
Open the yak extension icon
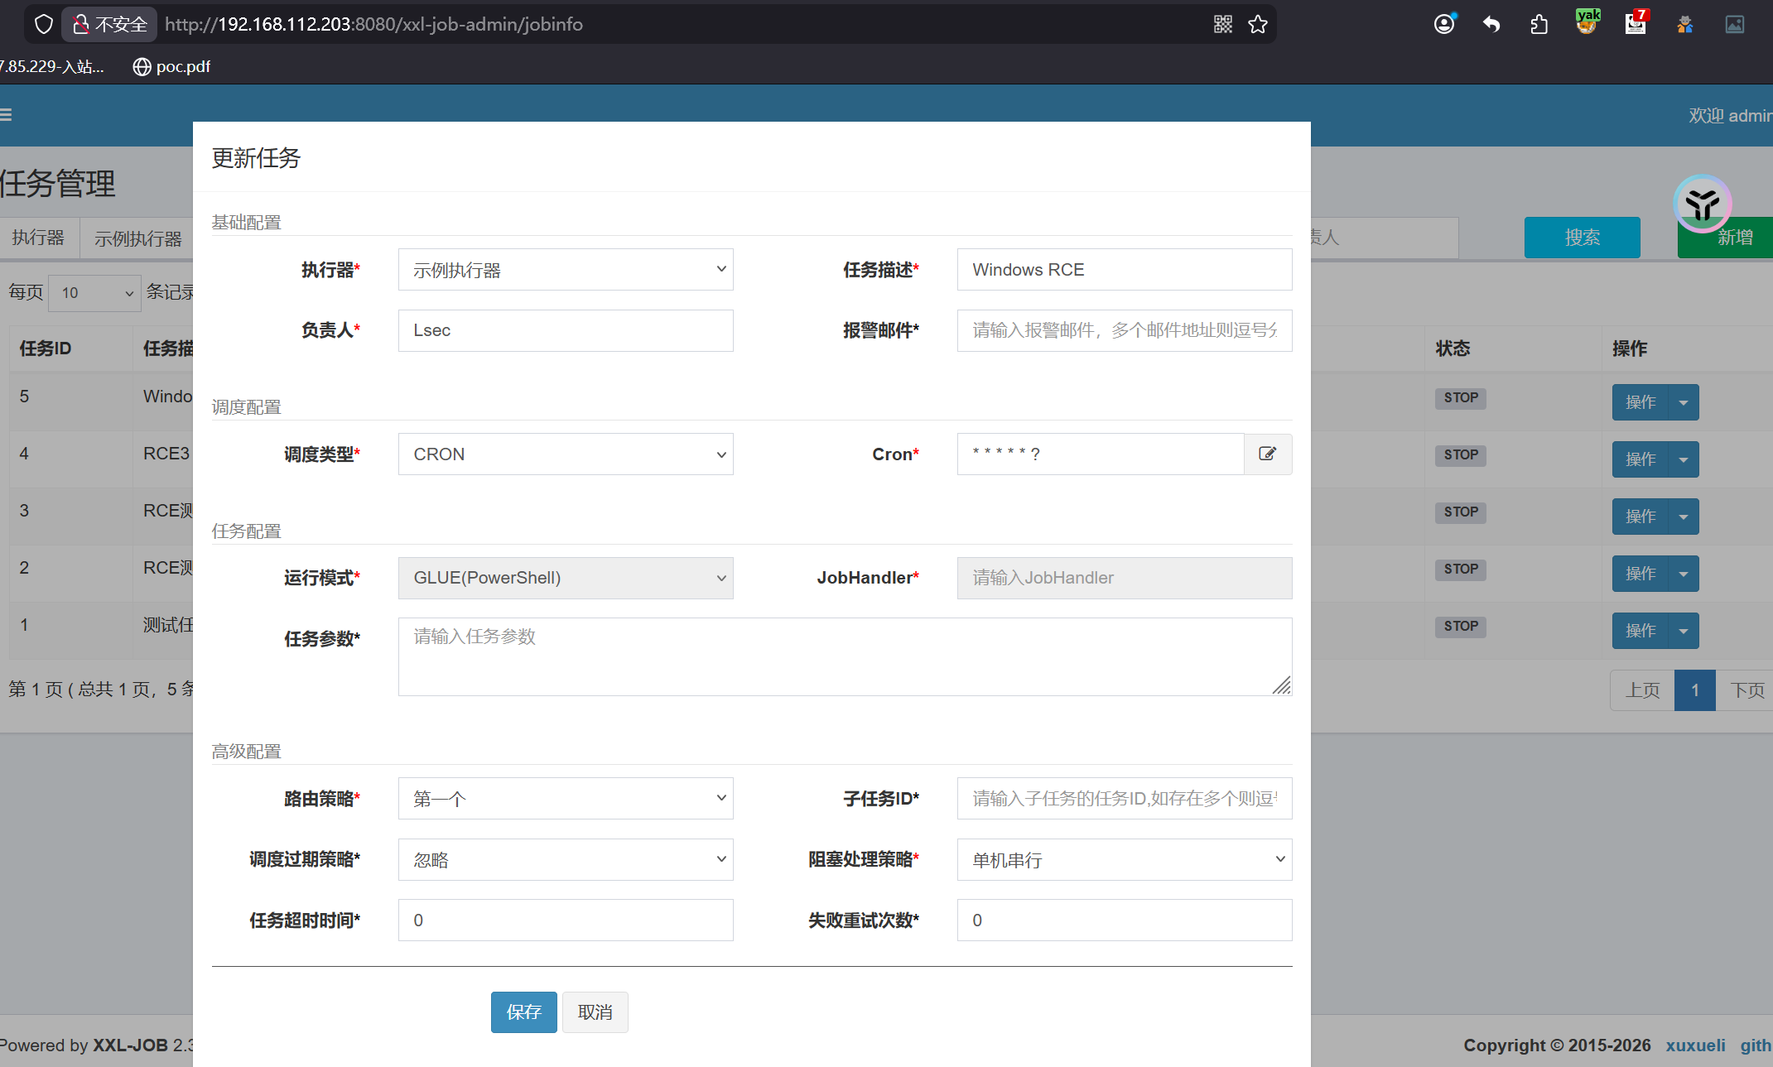pos(1587,22)
